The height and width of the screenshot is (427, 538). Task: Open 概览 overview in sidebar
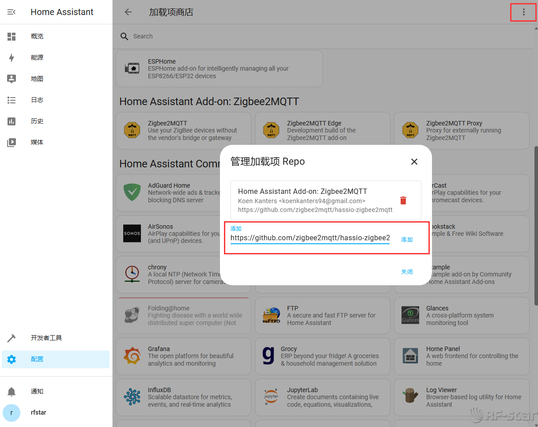click(x=37, y=37)
